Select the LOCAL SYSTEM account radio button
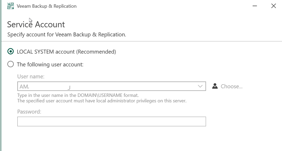 [11, 52]
